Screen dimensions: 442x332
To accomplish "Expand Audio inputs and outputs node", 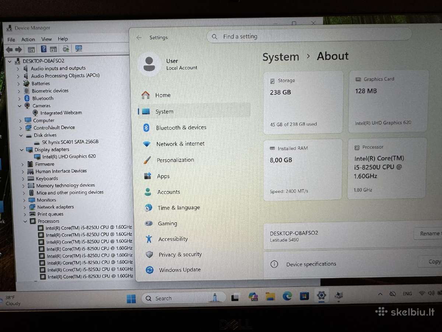I will 18,69.
